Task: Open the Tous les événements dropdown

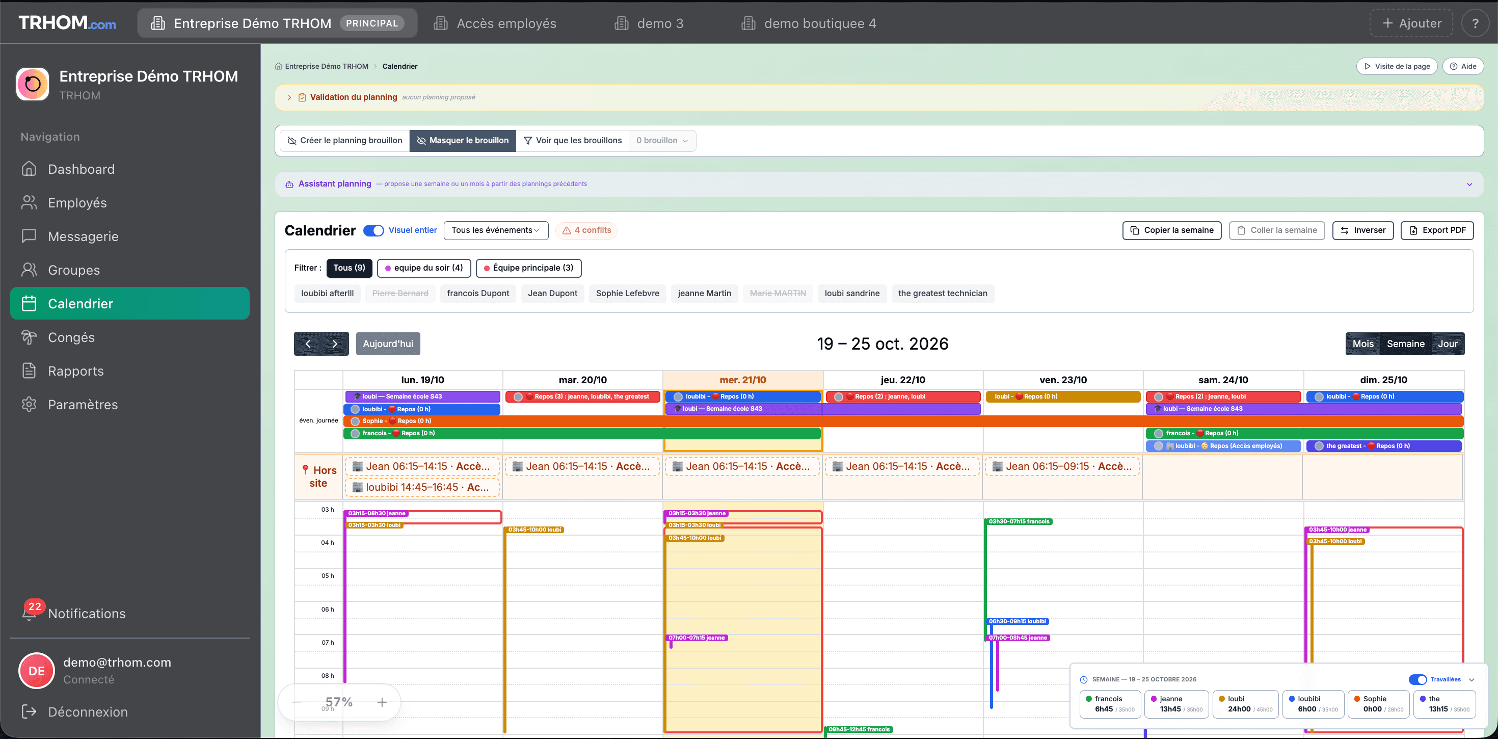Action: coord(495,230)
